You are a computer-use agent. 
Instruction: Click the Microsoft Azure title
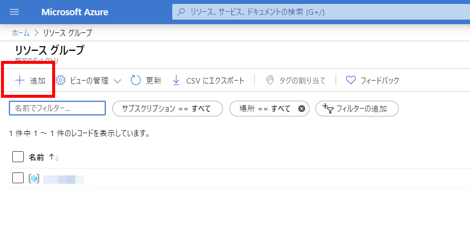point(75,12)
